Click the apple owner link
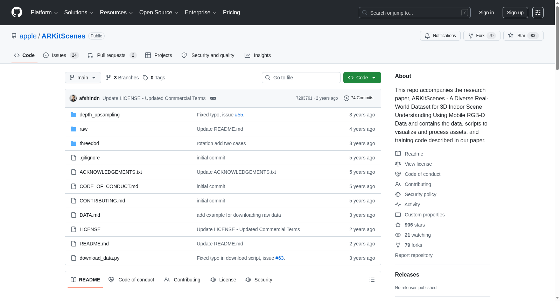Image resolution: width=560 pixels, height=301 pixels. (x=28, y=36)
